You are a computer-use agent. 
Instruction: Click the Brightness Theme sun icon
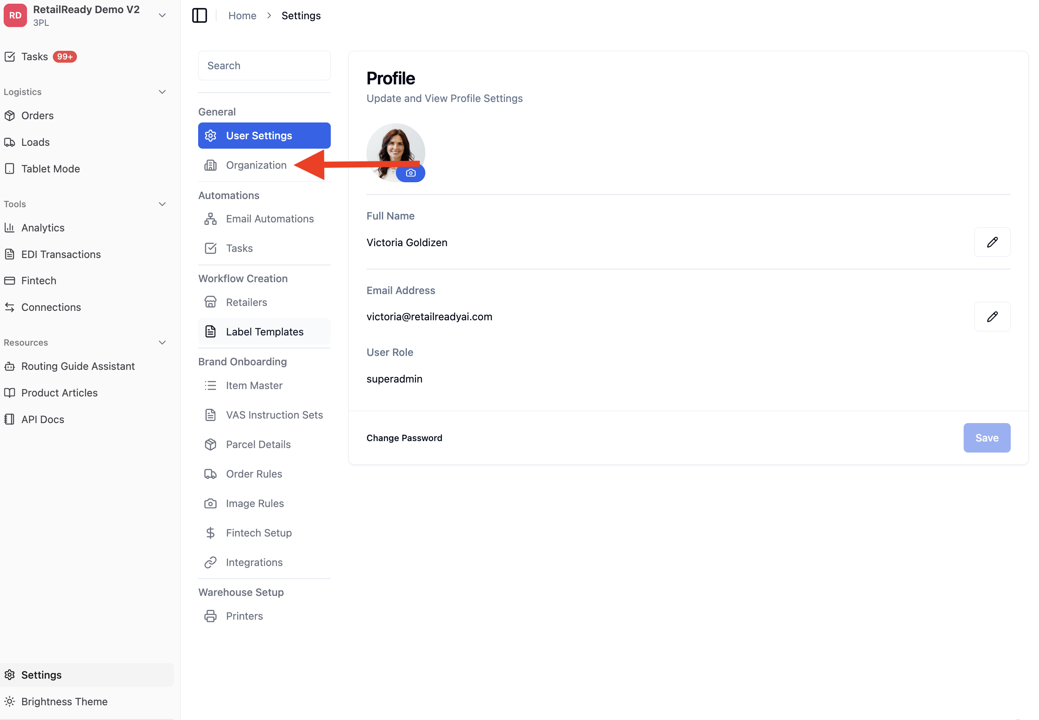tap(9, 702)
